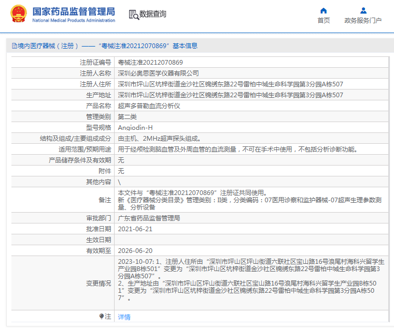Click the user icon above 政务服务门户
Screen dimensions: 394x329
[x=363, y=10]
